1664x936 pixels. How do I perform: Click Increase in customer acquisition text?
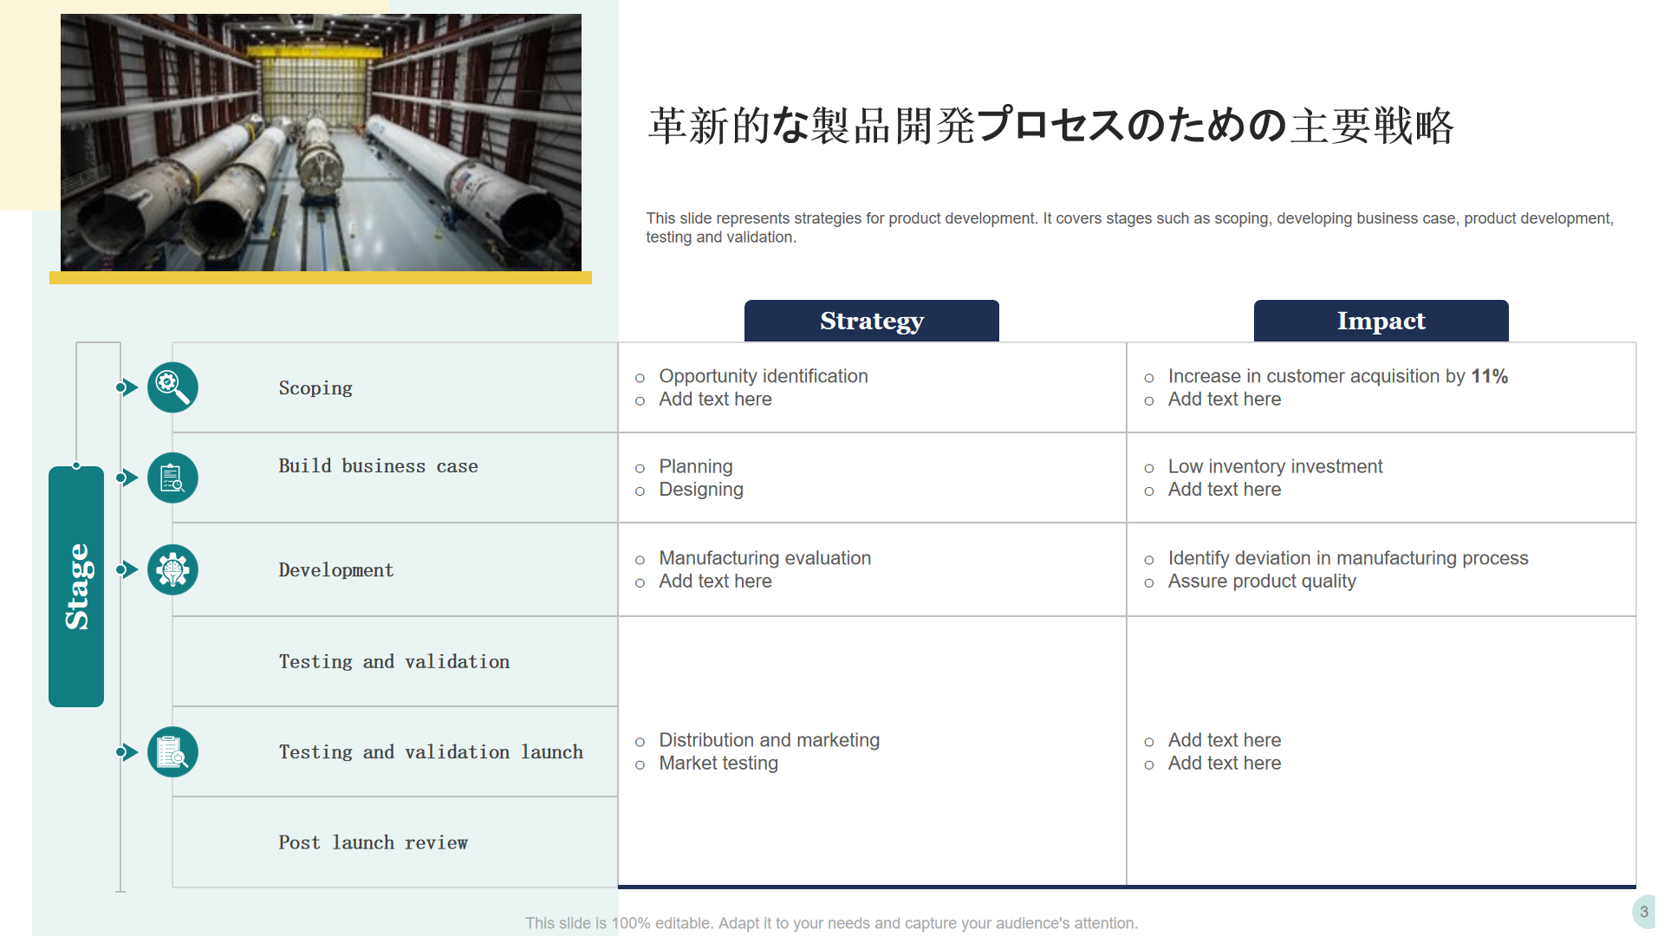click(1338, 376)
